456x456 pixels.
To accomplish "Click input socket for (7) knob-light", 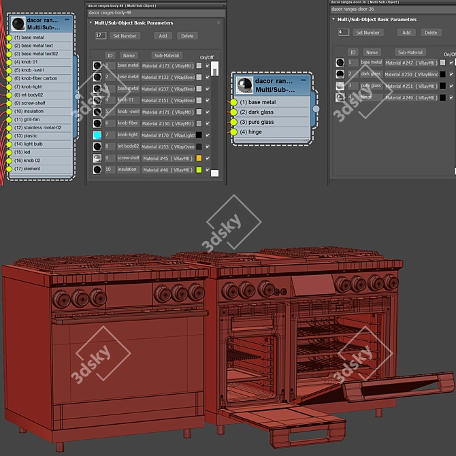I will [9, 86].
